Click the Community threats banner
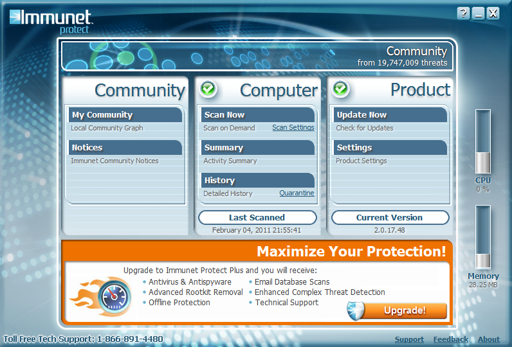Viewport: 512px width, 347px height. pyautogui.click(x=257, y=56)
